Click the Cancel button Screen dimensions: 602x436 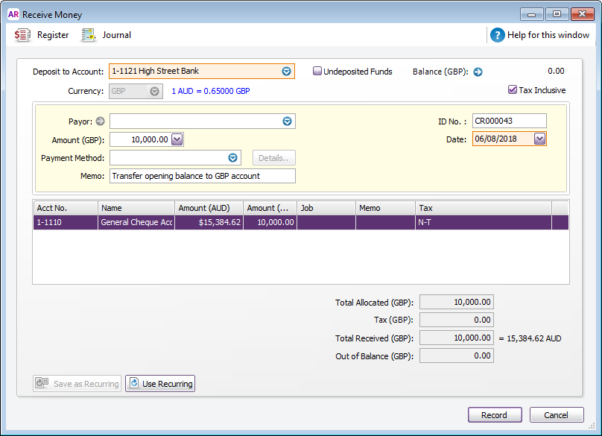[556, 415]
